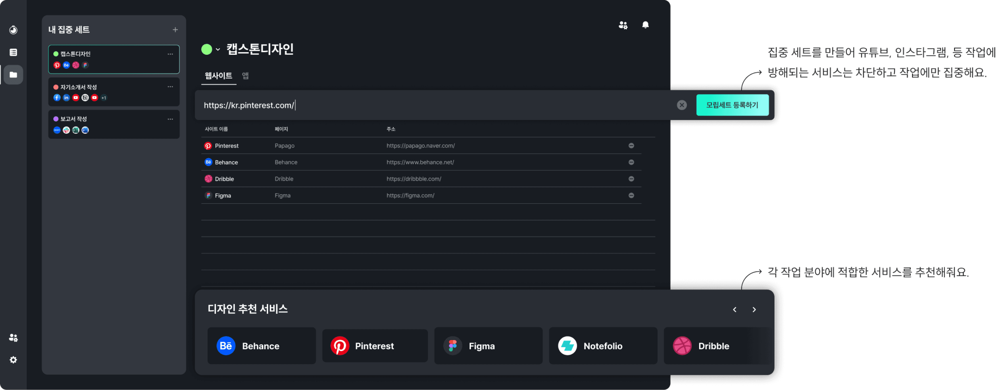Viewport: 997px width, 390px height.
Task: Open more options for 캡스톤디자인 set
Action: pyautogui.click(x=170, y=54)
